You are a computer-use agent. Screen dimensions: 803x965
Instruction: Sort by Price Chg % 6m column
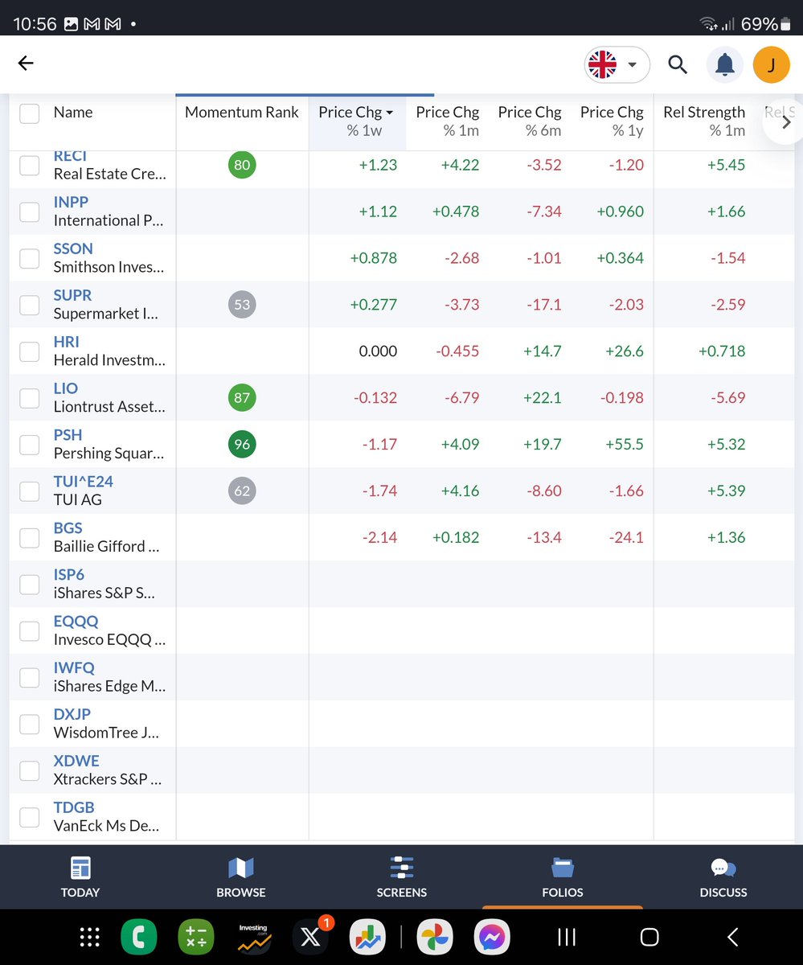tap(530, 121)
